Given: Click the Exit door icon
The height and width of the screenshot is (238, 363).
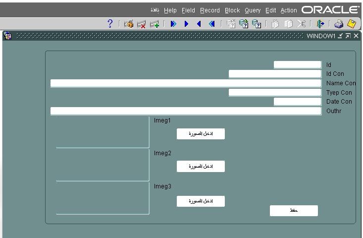Looking at the screenshot, I should tap(321, 23).
